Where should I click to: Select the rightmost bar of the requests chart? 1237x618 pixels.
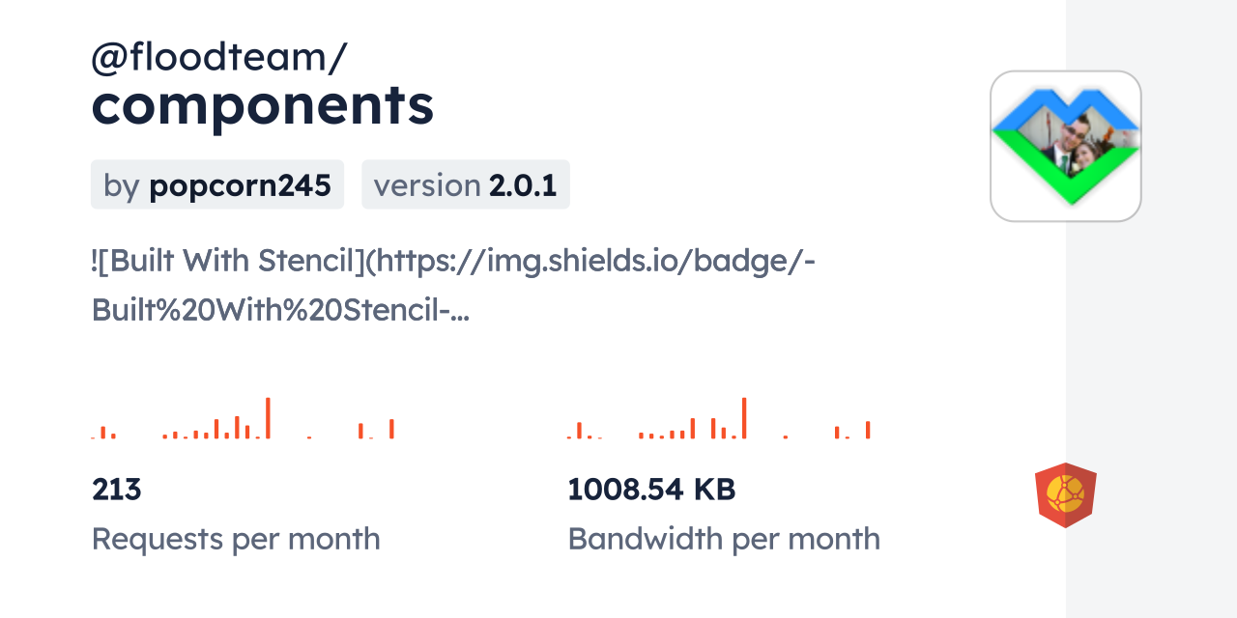coord(391,429)
